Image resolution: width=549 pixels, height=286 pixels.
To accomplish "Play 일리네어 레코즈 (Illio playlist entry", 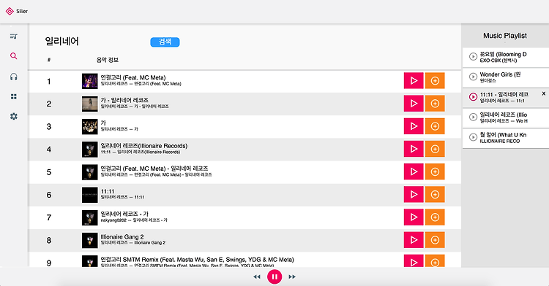I will [473, 117].
